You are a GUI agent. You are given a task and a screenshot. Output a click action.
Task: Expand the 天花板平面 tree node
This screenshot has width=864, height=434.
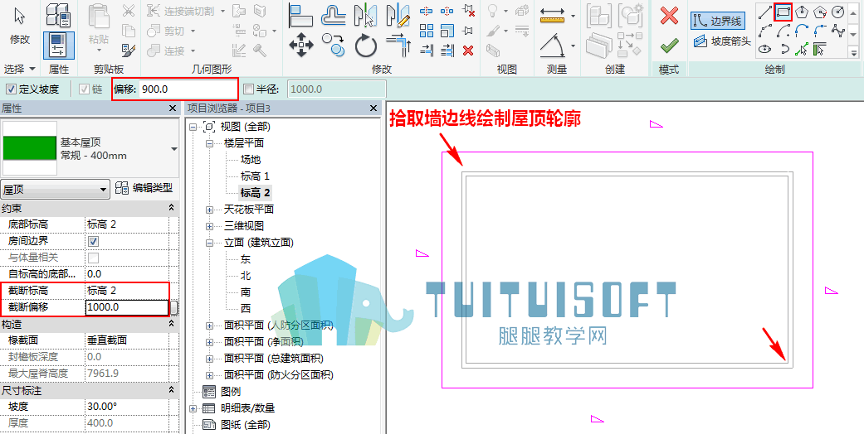[209, 210]
